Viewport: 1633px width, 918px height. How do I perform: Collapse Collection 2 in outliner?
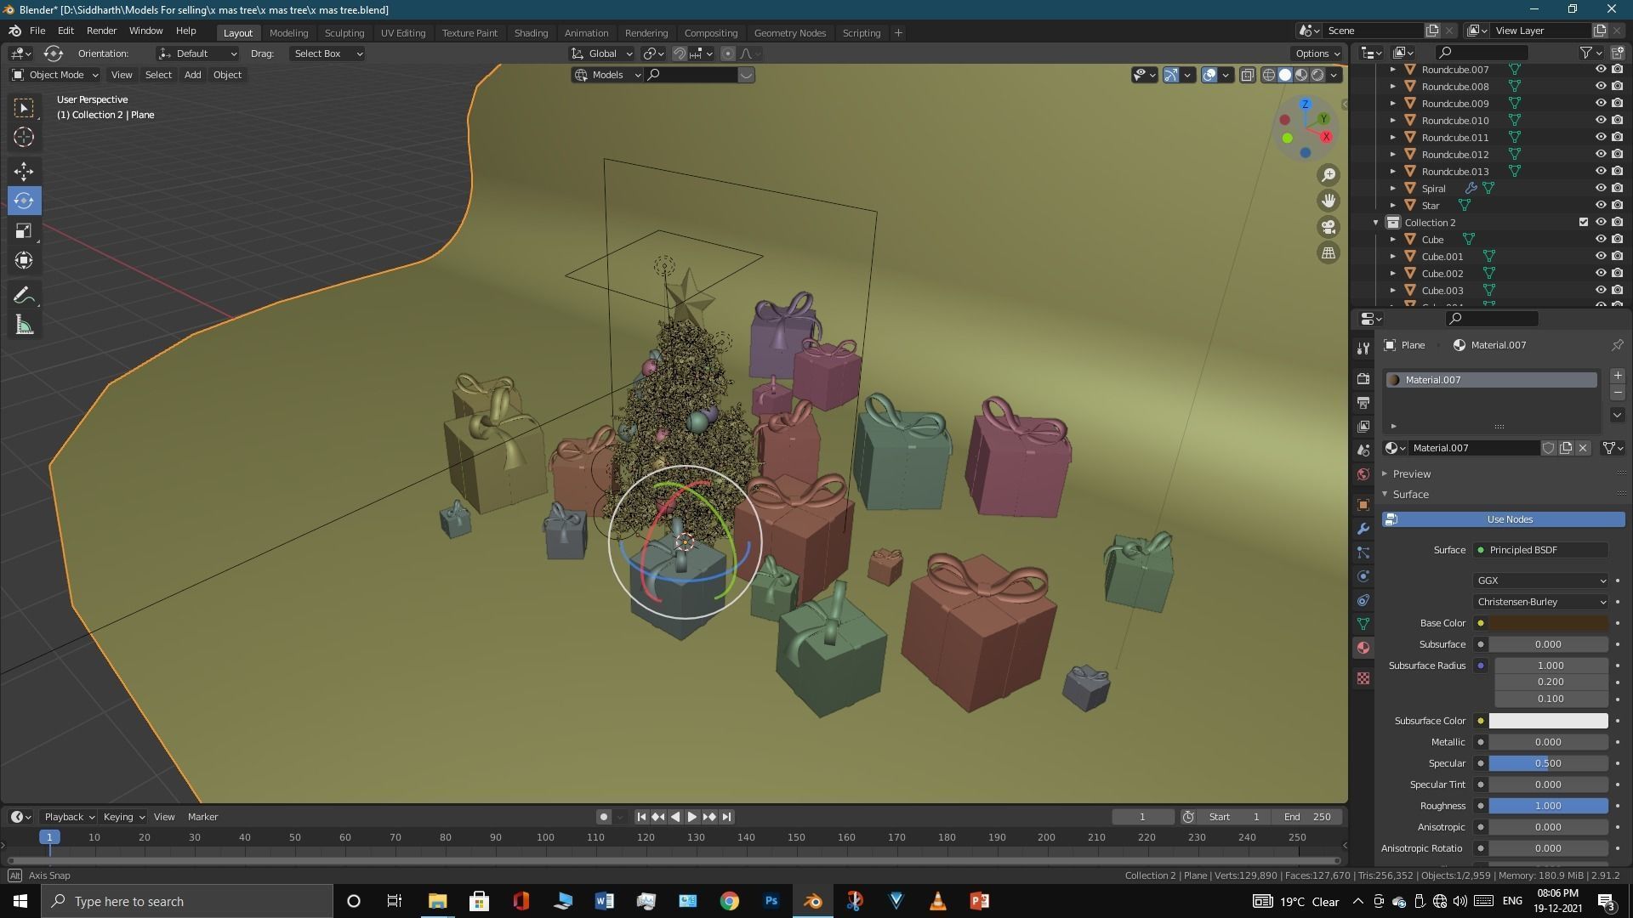(1375, 223)
